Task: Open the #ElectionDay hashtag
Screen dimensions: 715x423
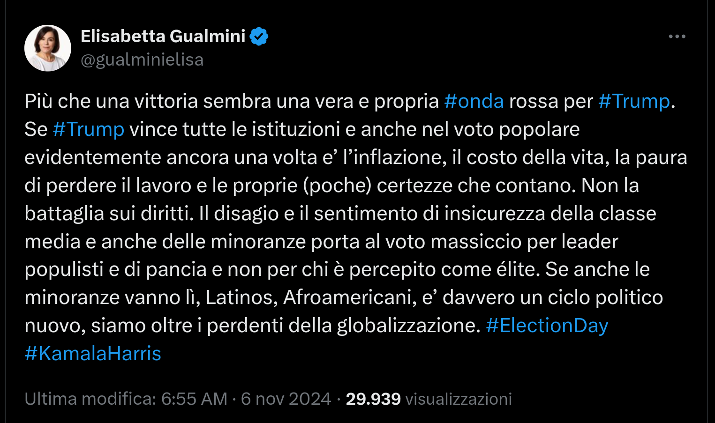Action: pyautogui.click(x=547, y=326)
